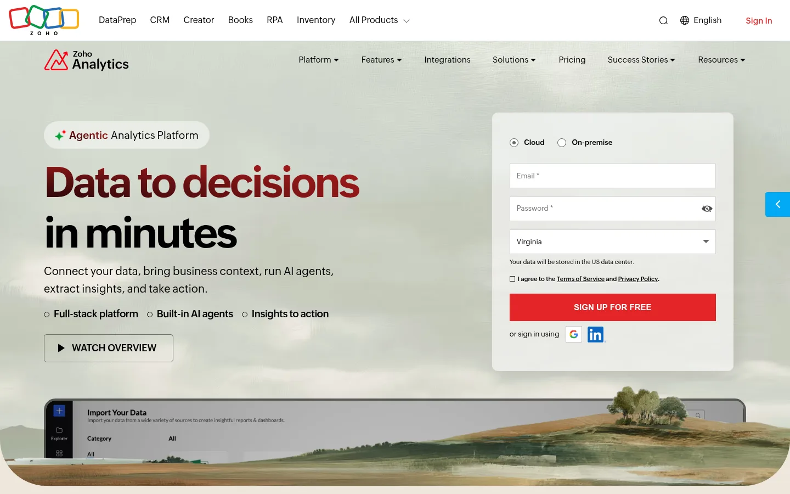
Task: Expand the Features menu
Action: (x=382, y=60)
